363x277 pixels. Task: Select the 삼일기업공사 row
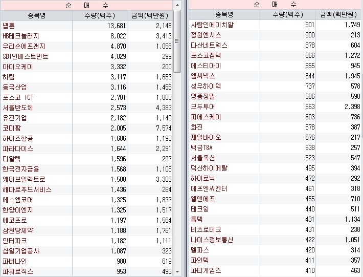click(87, 251)
